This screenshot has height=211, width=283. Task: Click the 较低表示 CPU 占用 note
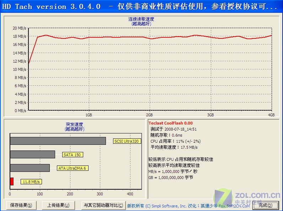coord(181,159)
